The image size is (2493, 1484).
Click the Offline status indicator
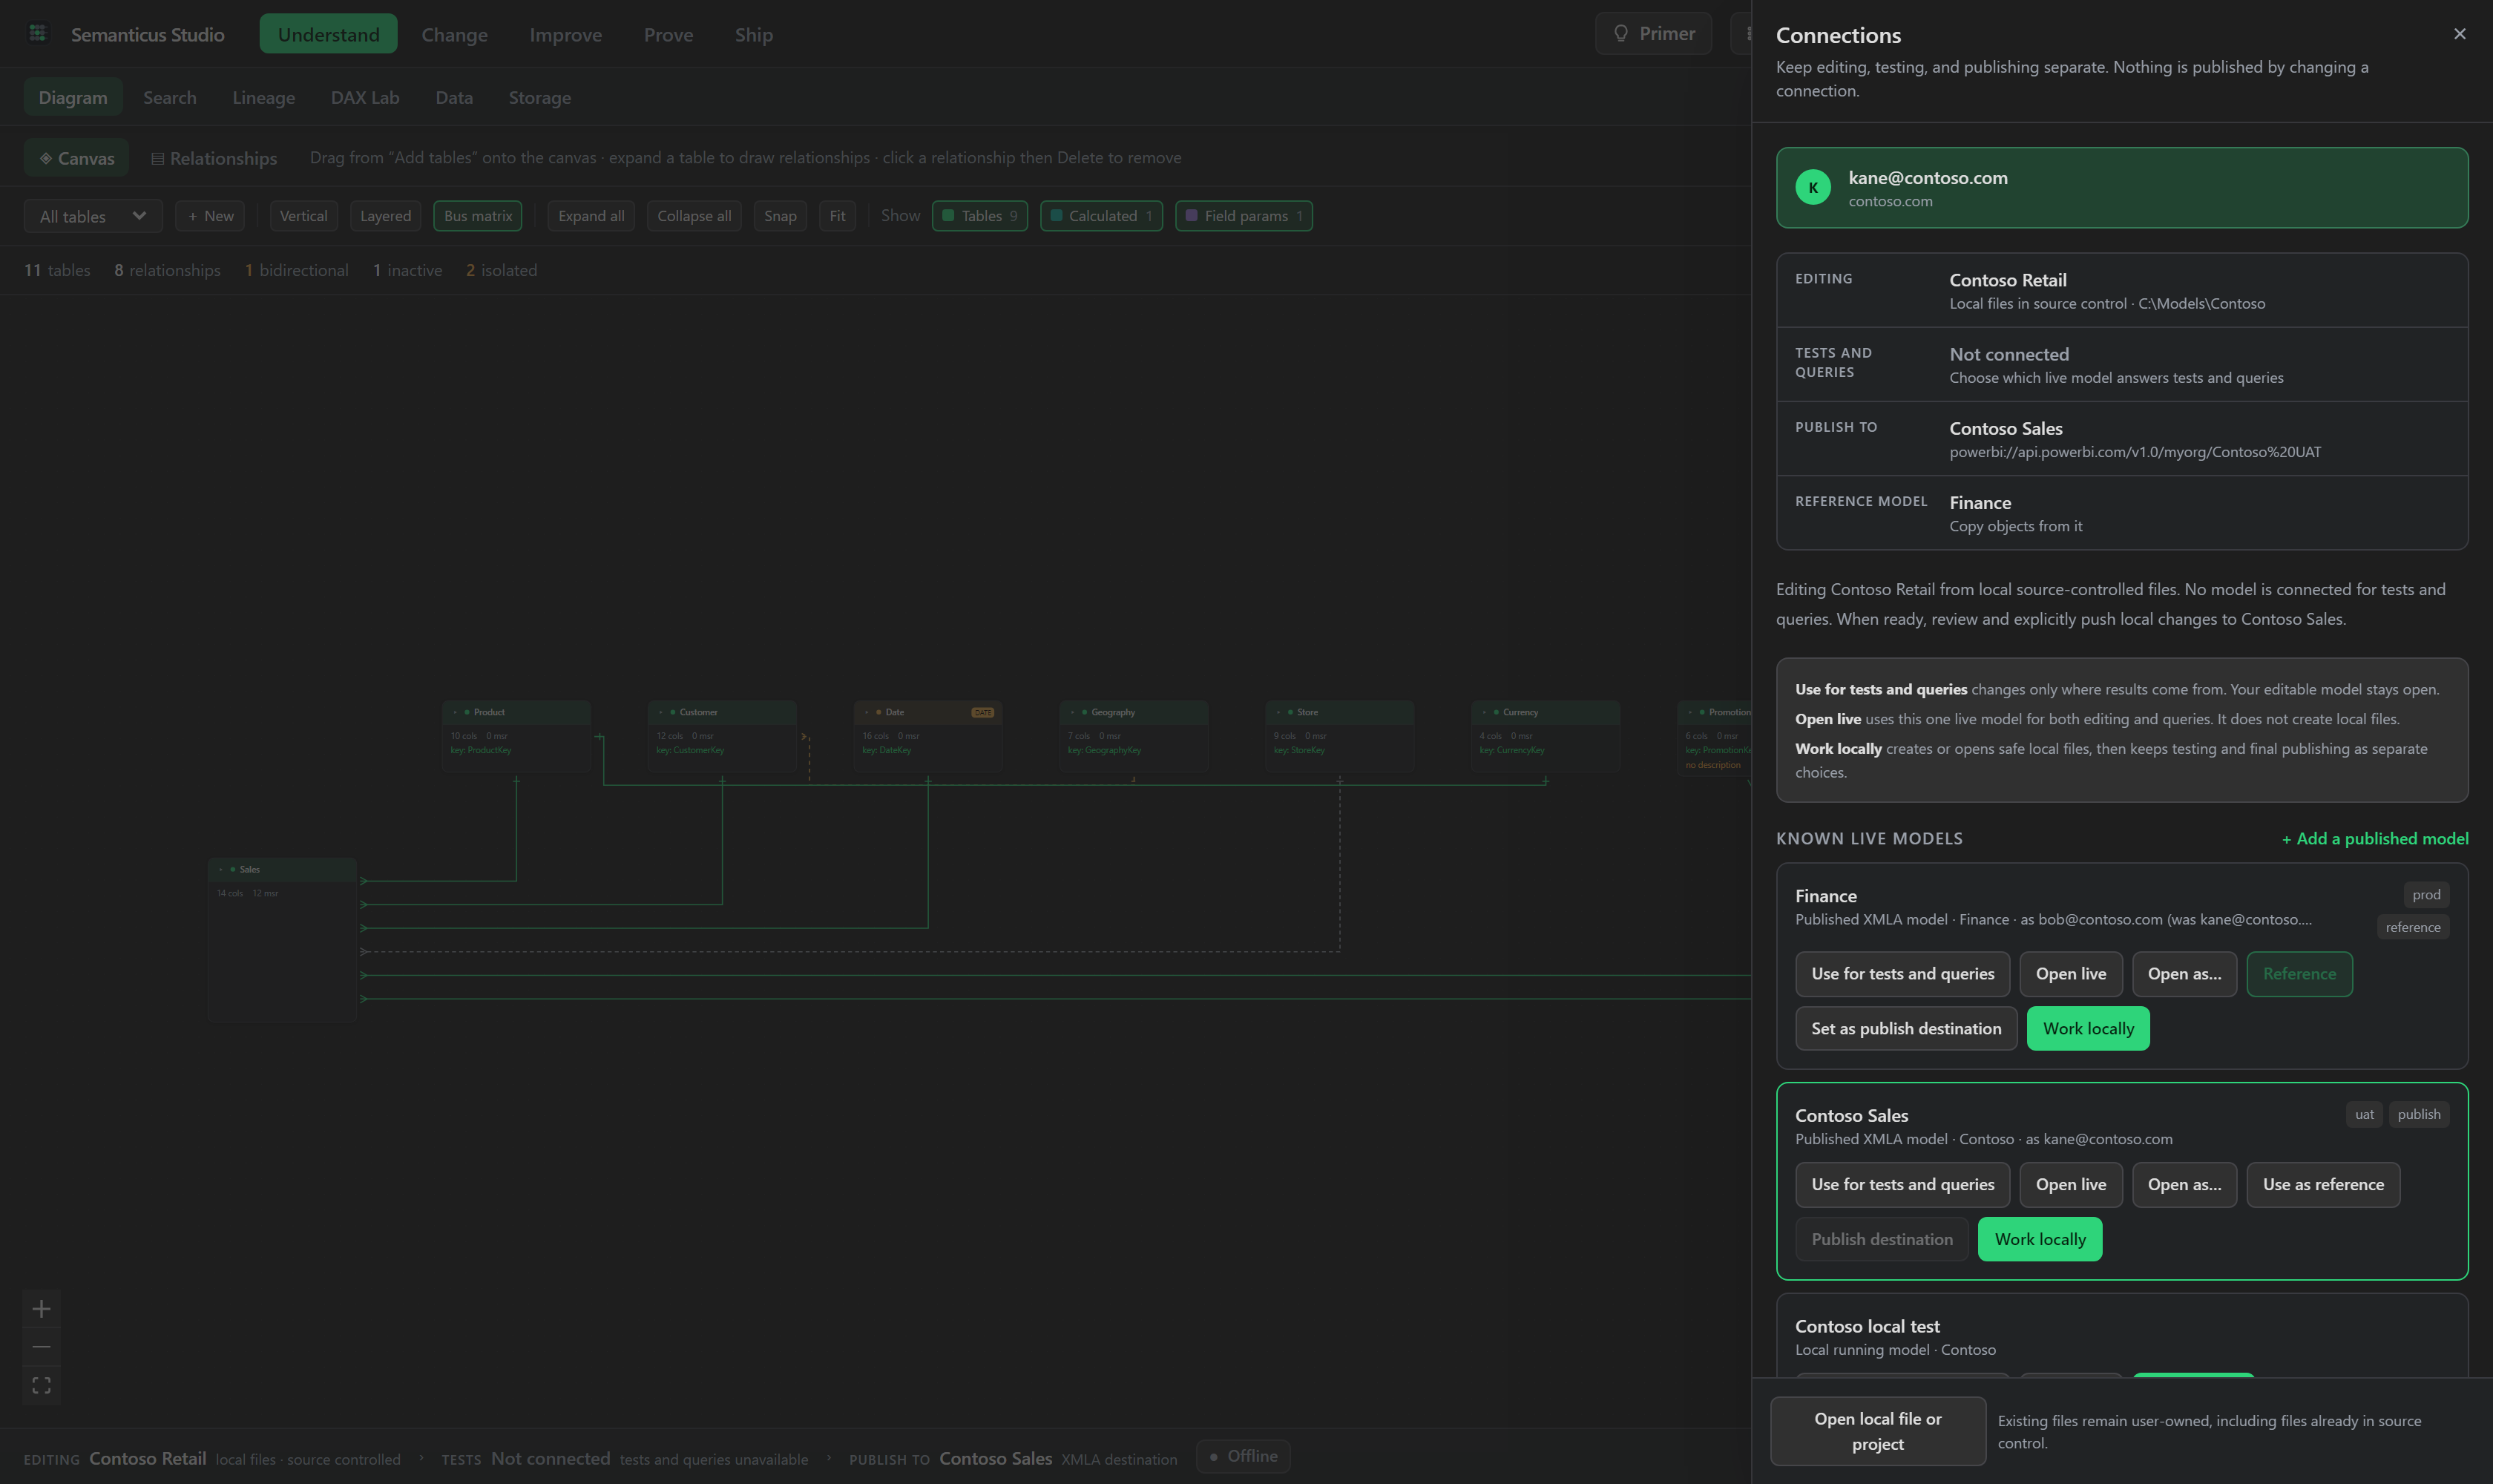point(1243,1457)
